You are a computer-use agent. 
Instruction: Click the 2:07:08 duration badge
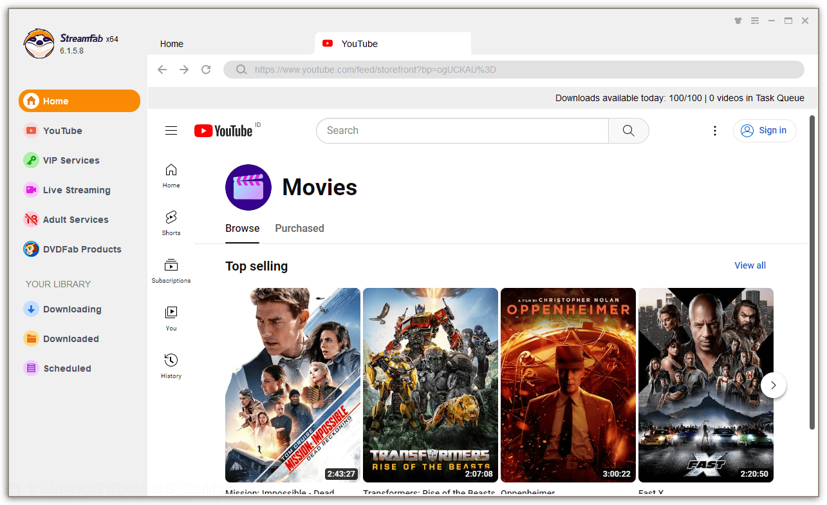pyautogui.click(x=479, y=473)
